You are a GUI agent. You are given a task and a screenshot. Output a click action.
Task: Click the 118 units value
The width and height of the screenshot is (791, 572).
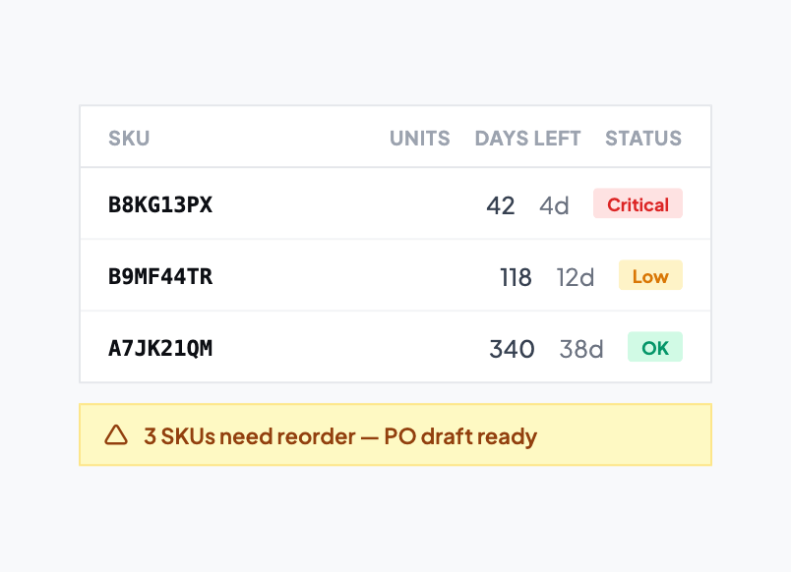click(x=516, y=277)
